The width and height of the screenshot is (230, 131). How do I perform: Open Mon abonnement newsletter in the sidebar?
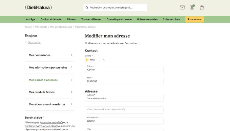coord(50,104)
